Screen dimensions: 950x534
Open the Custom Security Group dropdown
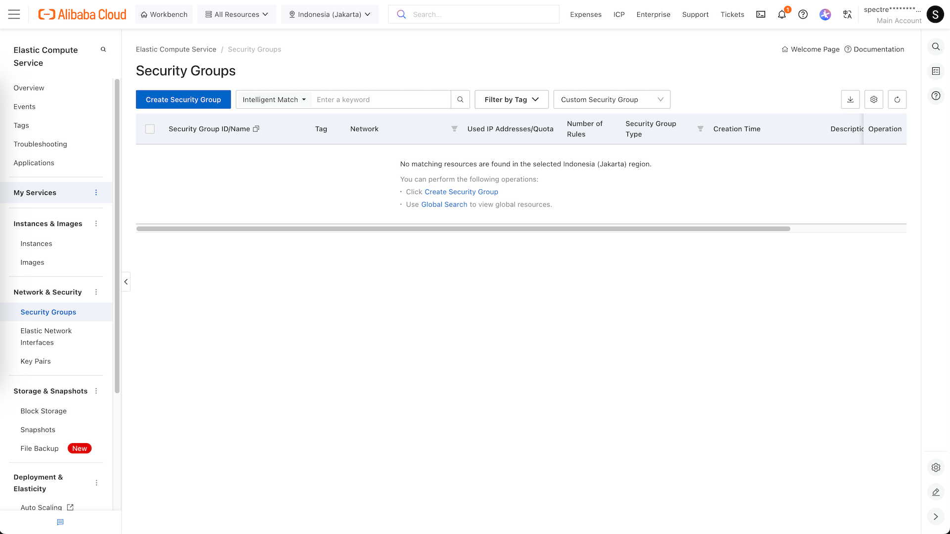tap(612, 99)
